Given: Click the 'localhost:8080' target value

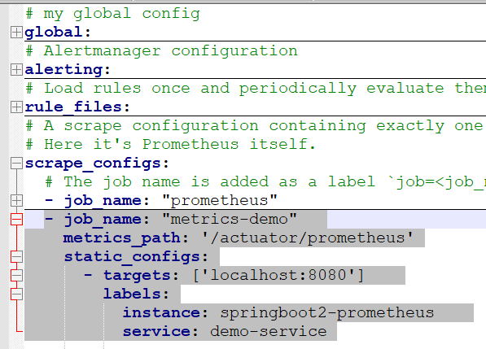Looking at the screenshot, I should click(x=278, y=275).
